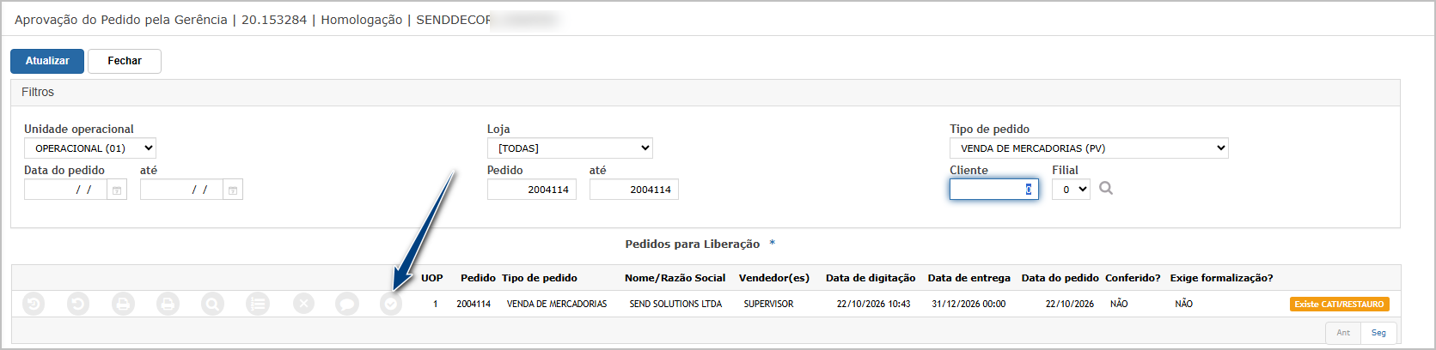Click the Data de entrega column header
The width and height of the screenshot is (1436, 350).
click(969, 278)
